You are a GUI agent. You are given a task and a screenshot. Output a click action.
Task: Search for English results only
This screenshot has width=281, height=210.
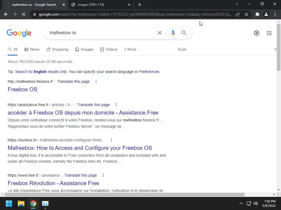click(x=41, y=72)
